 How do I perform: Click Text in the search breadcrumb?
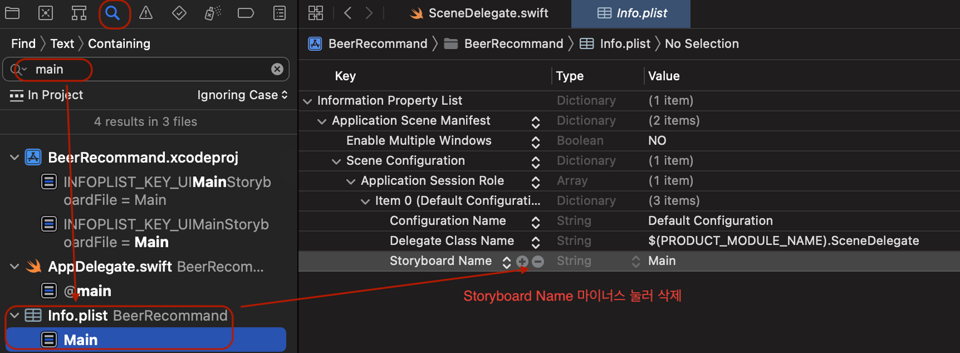coord(62,43)
